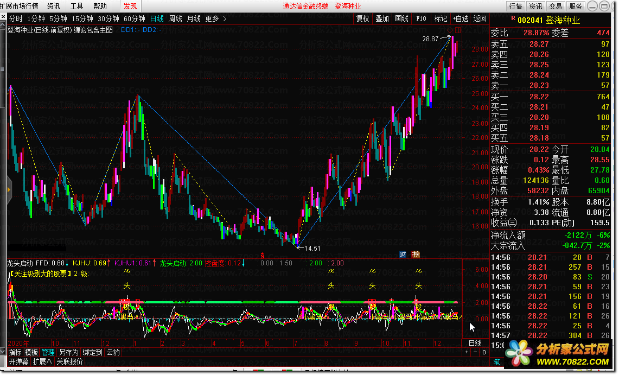619x375 pixels.
Task: Click the 缠论包含主图 indicator title
Action: click(93, 30)
